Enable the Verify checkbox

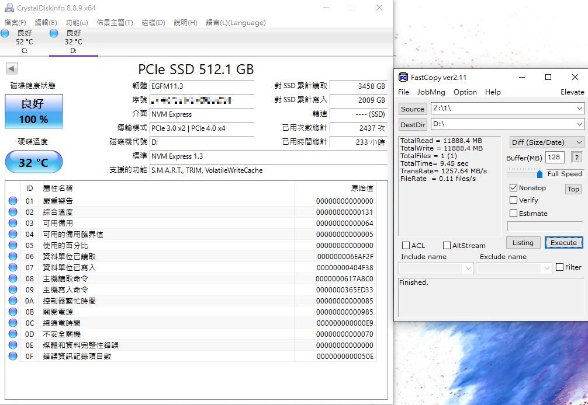pyautogui.click(x=513, y=200)
